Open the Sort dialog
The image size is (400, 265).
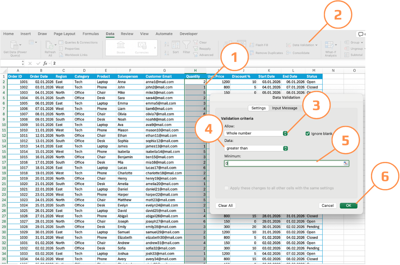tap(176, 47)
